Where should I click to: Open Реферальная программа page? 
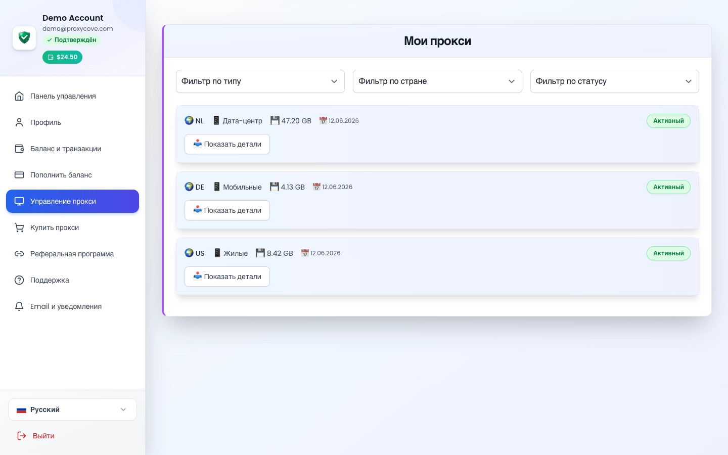tap(72, 254)
